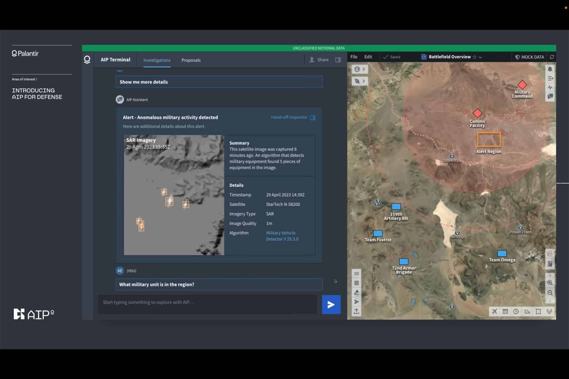Viewport: 569px width, 379px height.
Task: Open the Battlefield Overview dropdown arrow
Action: (x=480, y=57)
